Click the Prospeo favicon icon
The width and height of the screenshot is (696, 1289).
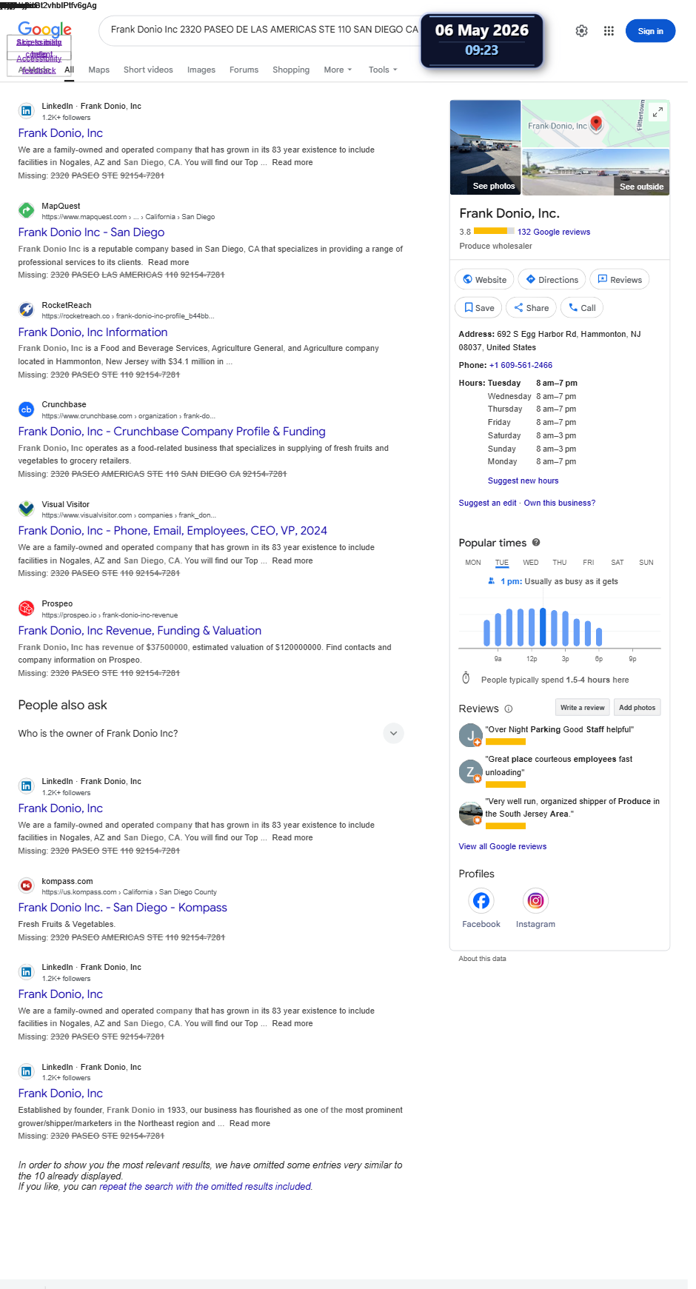(x=27, y=608)
